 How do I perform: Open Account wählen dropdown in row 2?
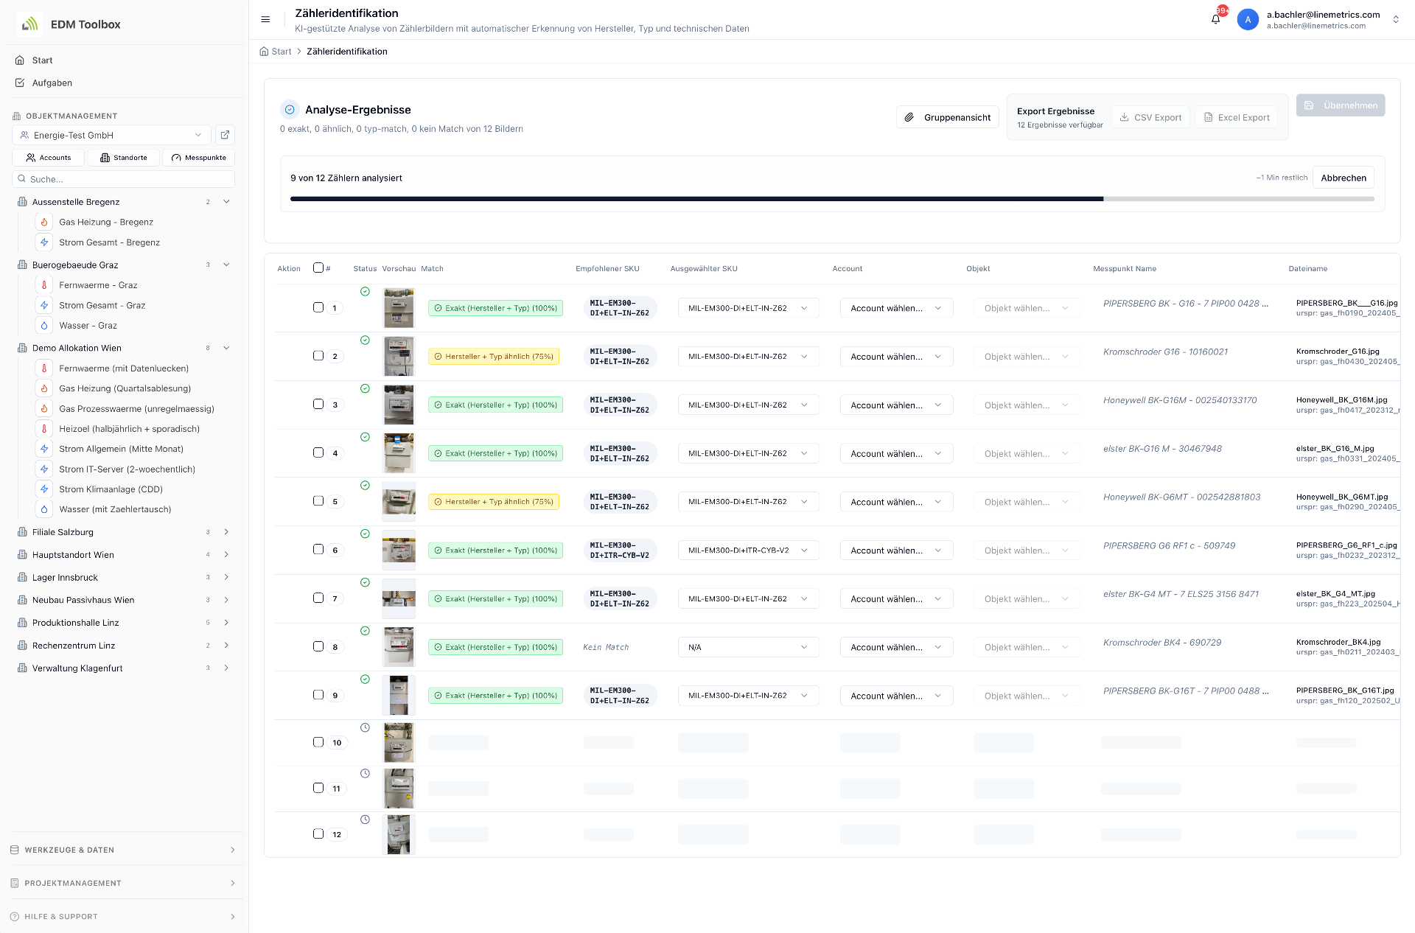pyautogui.click(x=896, y=357)
